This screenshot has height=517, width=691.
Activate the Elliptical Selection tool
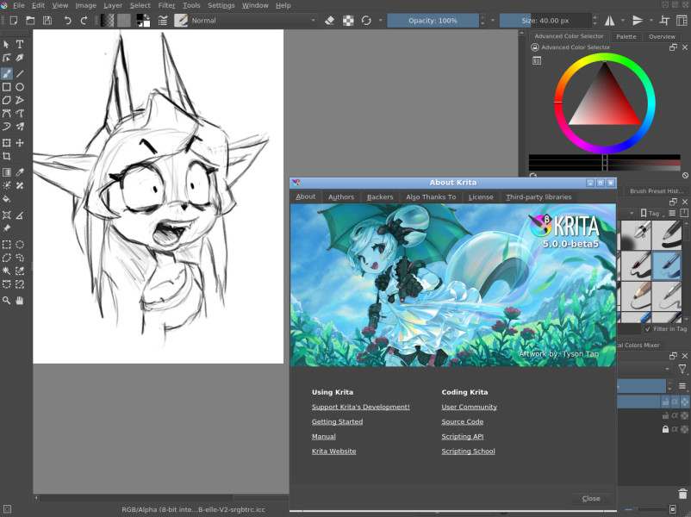click(x=20, y=245)
